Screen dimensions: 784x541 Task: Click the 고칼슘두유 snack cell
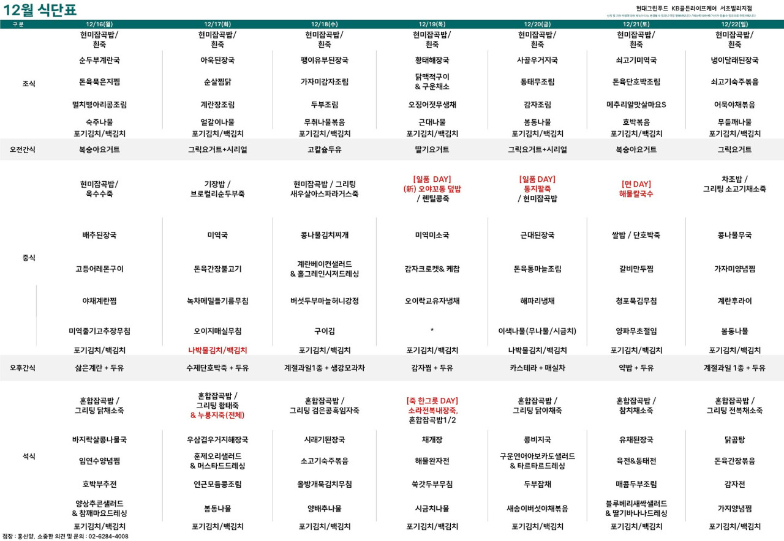(325, 149)
